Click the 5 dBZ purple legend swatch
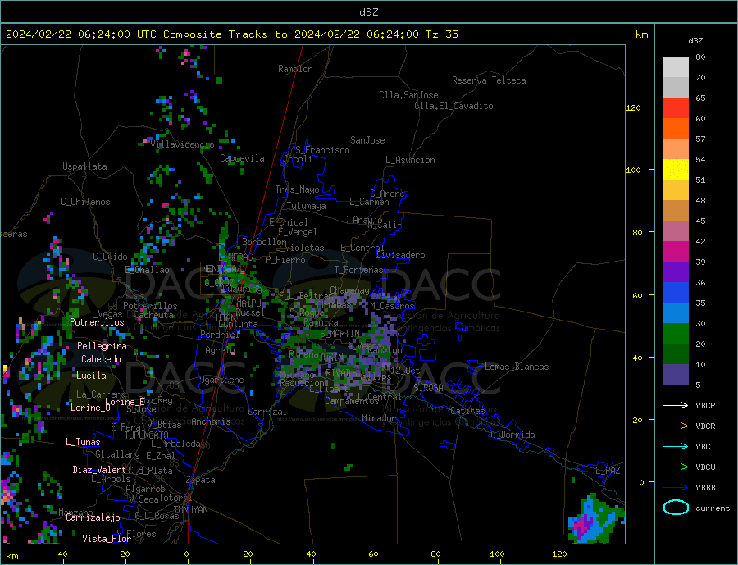 click(676, 375)
